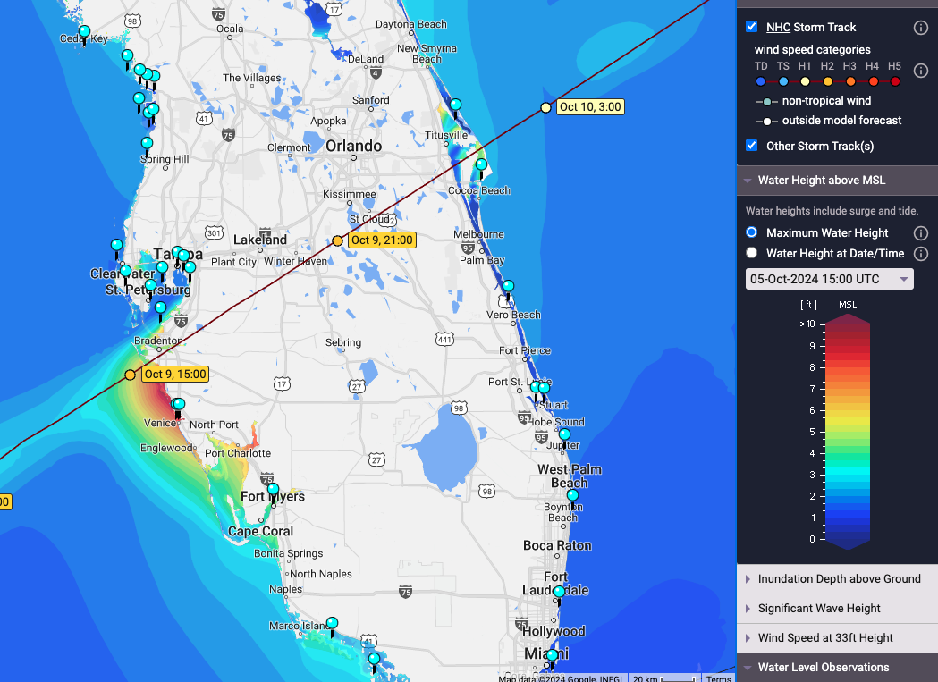Click the Oct 10, 3:00 track point
This screenshot has width=938, height=682.
pyautogui.click(x=545, y=106)
